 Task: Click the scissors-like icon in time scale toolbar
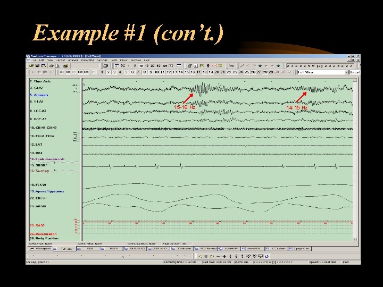pos(123,66)
